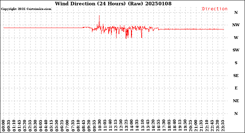Click the '01:10' time axis label
The height and width of the screenshot is (133, 245).
[x=14, y=126]
